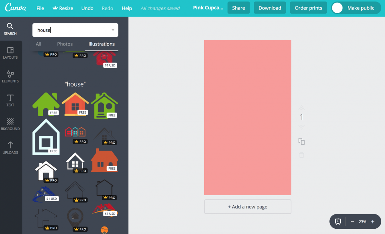Click the copy page icon beside the canvas
385x234 pixels.
(301, 141)
